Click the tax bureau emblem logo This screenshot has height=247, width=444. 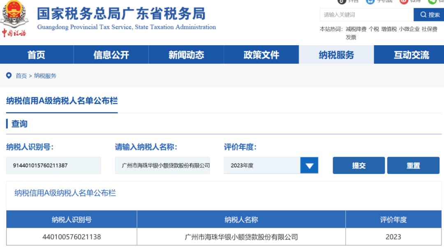(x=15, y=18)
